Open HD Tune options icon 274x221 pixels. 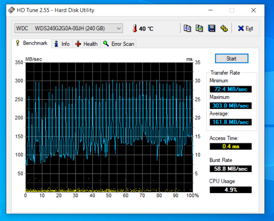224,28
